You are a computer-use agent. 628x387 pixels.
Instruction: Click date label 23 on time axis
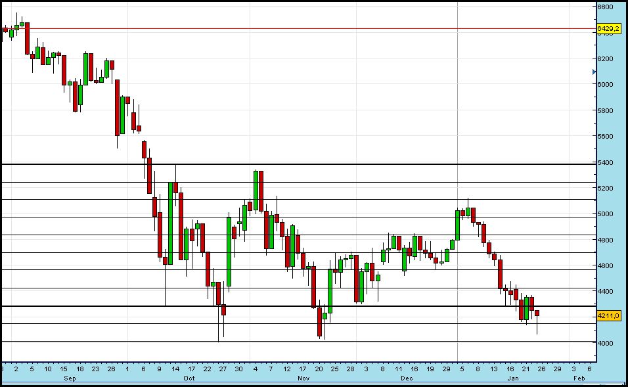[95, 369]
